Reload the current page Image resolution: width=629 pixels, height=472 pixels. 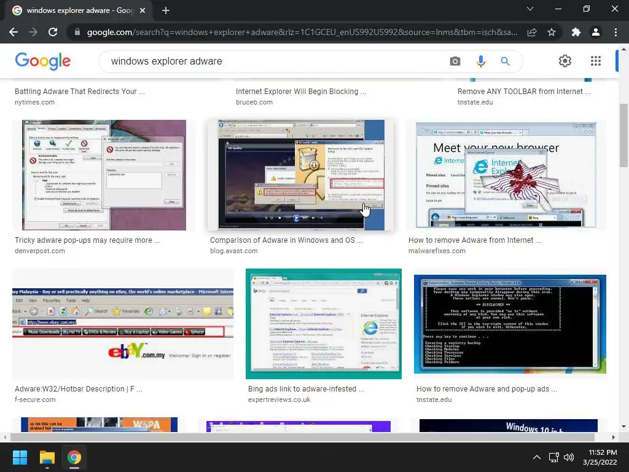[53, 32]
